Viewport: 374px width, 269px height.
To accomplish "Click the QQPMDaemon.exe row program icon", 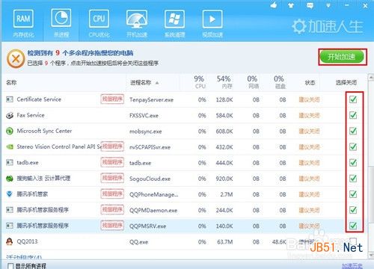I will 10,210.
